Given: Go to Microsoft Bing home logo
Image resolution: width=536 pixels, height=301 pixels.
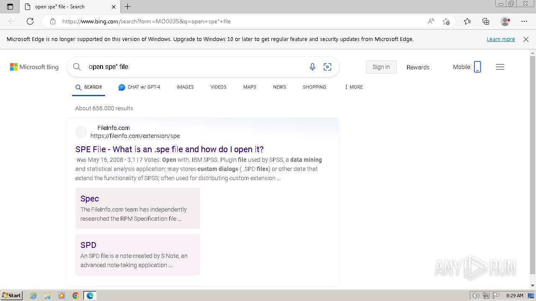Looking at the screenshot, I should pos(34,67).
